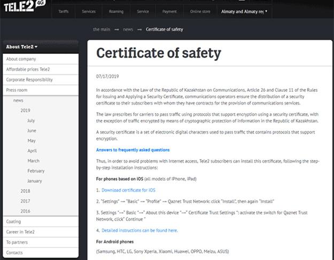Click 'For phones based on iOS' text
The image size is (334, 260).
(x=120, y=179)
